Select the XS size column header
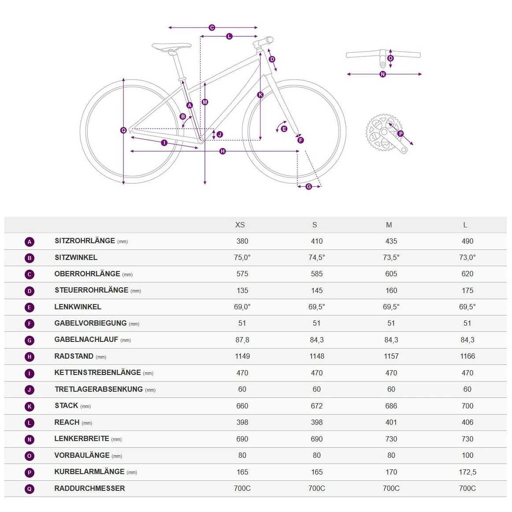This screenshot has width=512, height=512. 240,225
